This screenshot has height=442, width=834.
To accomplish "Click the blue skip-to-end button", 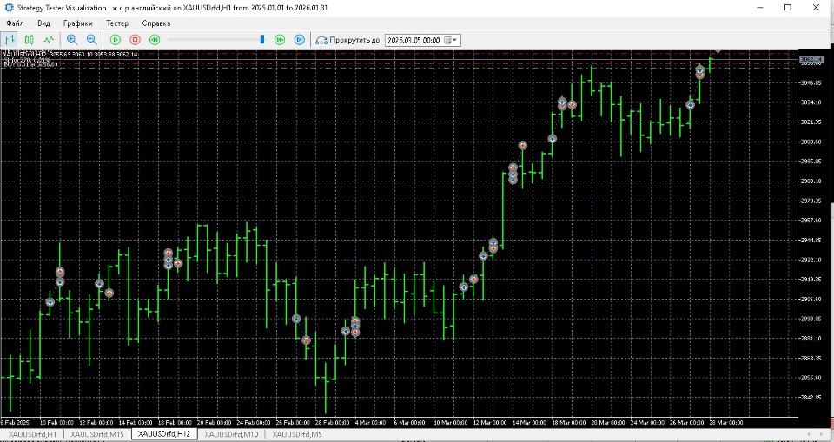I will (300, 39).
